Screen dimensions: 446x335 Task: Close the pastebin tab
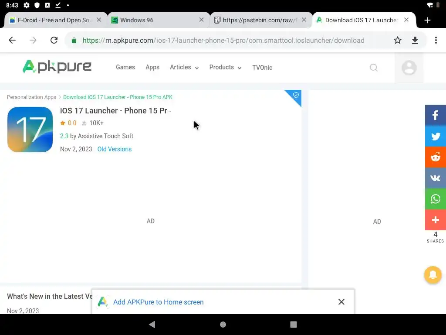pyautogui.click(x=304, y=20)
